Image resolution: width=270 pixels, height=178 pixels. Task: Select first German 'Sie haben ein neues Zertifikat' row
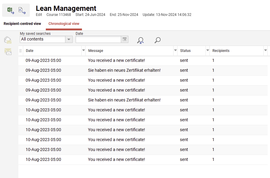(x=124, y=70)
